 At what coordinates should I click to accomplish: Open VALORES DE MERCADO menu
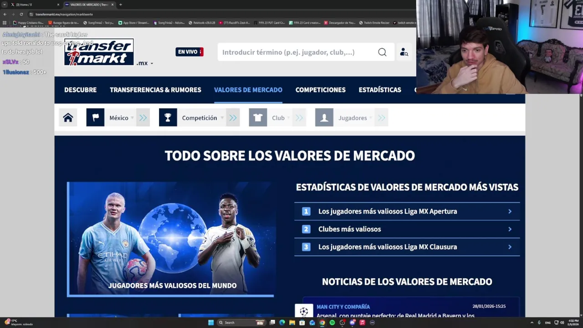pos(248,90)
